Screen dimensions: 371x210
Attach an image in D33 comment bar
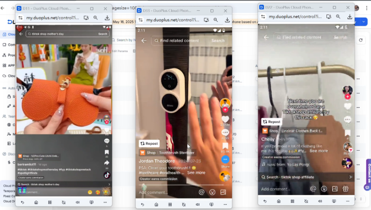(x=223, y=192)
